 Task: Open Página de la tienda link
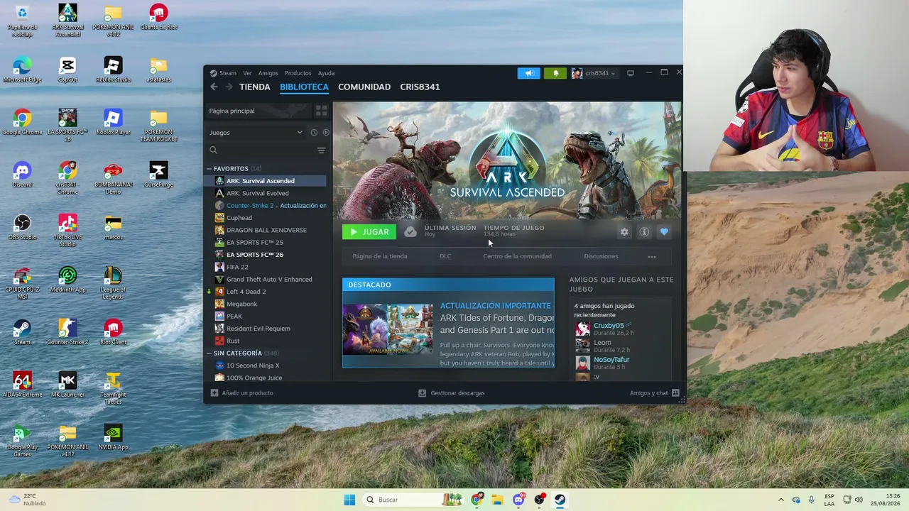[380, 256]
